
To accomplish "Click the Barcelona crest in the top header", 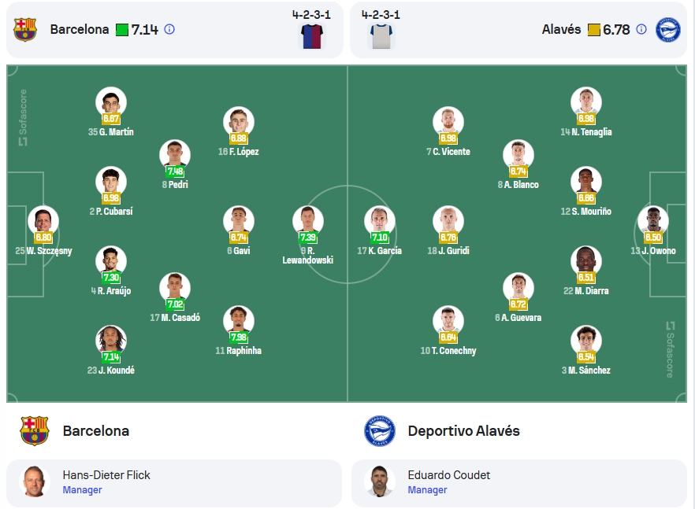I will [x=25, y=30].
